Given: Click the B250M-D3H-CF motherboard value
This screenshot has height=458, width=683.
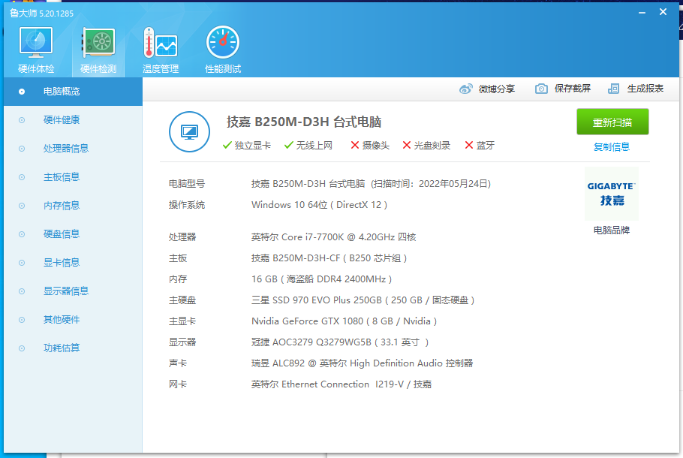Looking at the screenshot, I should pyautogui.click(x=329, y=258).
